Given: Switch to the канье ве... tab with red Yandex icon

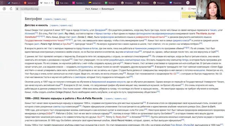Looking at the screenshot, I should pos(30,3).
